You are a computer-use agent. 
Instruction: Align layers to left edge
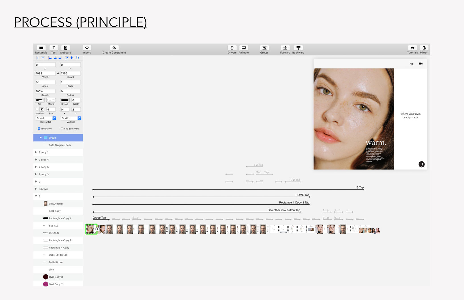[x=50, y=58]
